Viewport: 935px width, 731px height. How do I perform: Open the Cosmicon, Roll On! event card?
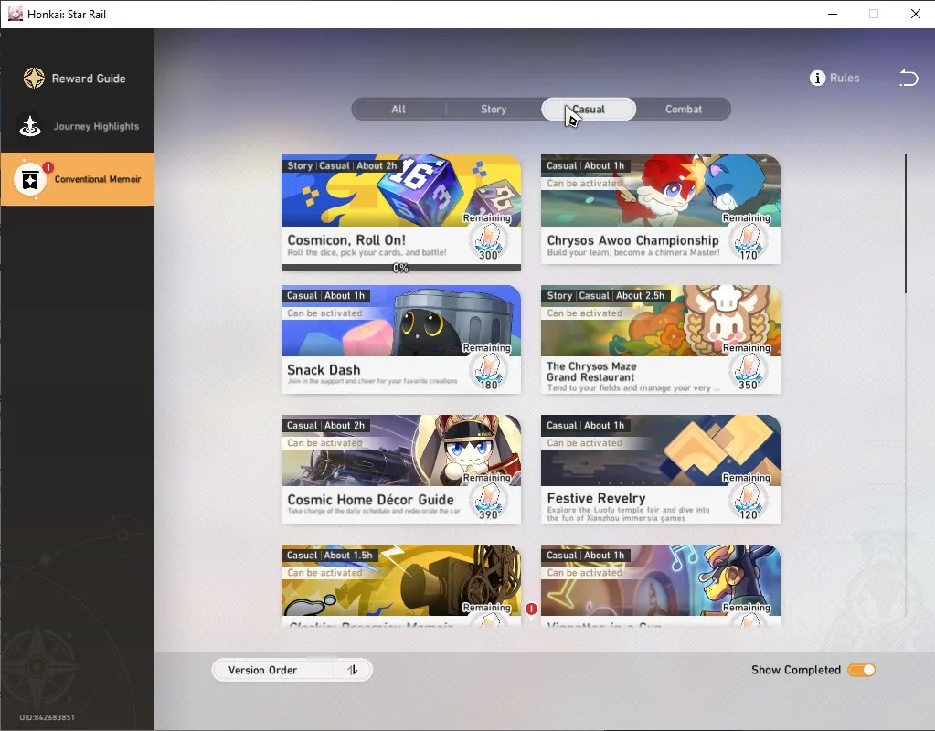[400, 213]
